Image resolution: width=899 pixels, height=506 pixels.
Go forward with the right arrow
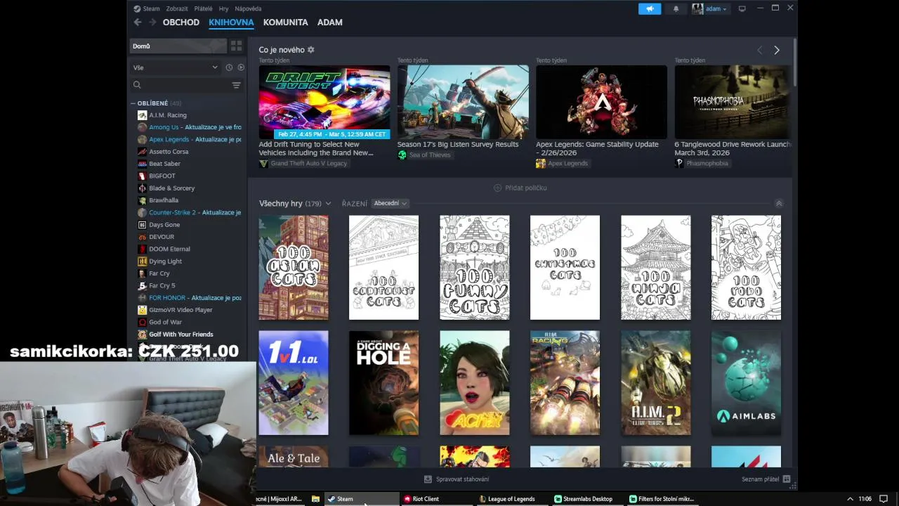coord(152,22)
